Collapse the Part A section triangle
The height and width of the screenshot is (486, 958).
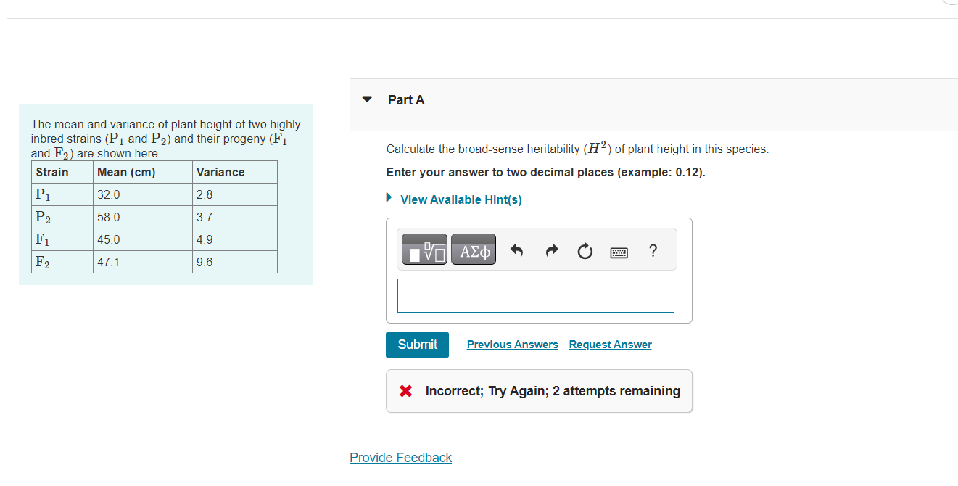pyautogui.click(x=366, y=100)
